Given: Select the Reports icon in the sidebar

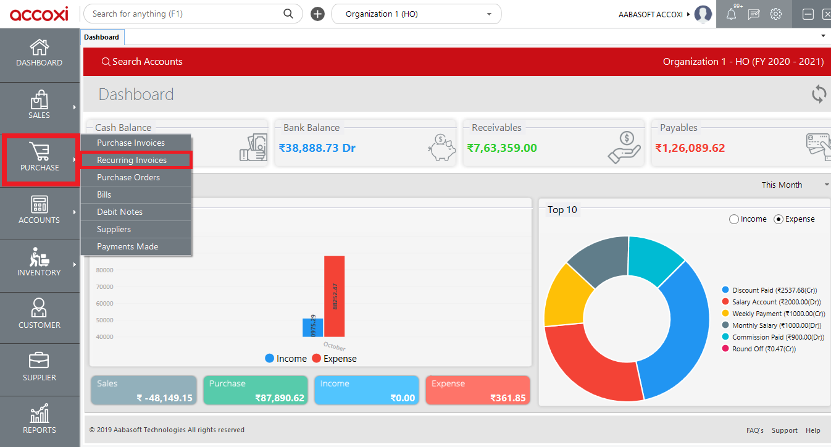Looking at the screenshot, I should click(x=39, y=420).
